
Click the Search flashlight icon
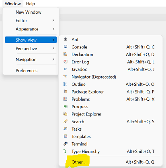[66, 121]
